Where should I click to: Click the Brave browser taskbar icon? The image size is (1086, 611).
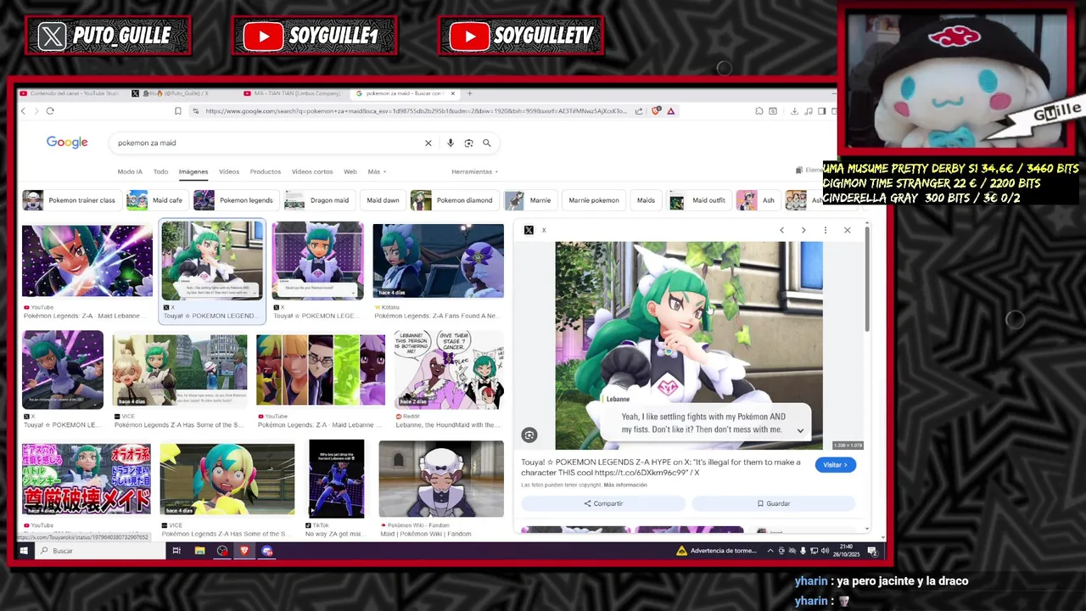coord(244,551)
